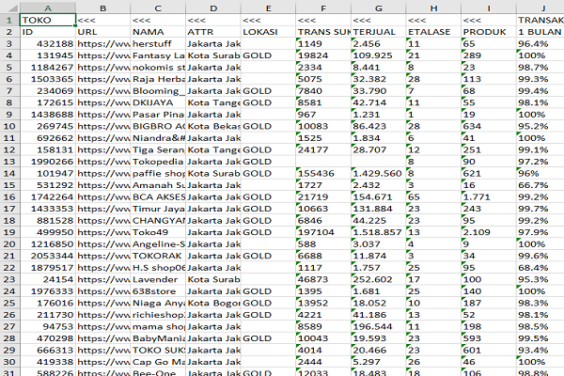The width and height of the screenshot is (564, 376).
Task: Select column B header
Action: [x=103, y=8]
